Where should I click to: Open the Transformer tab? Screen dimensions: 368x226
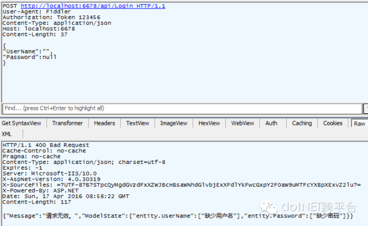(x=67, y=123)
